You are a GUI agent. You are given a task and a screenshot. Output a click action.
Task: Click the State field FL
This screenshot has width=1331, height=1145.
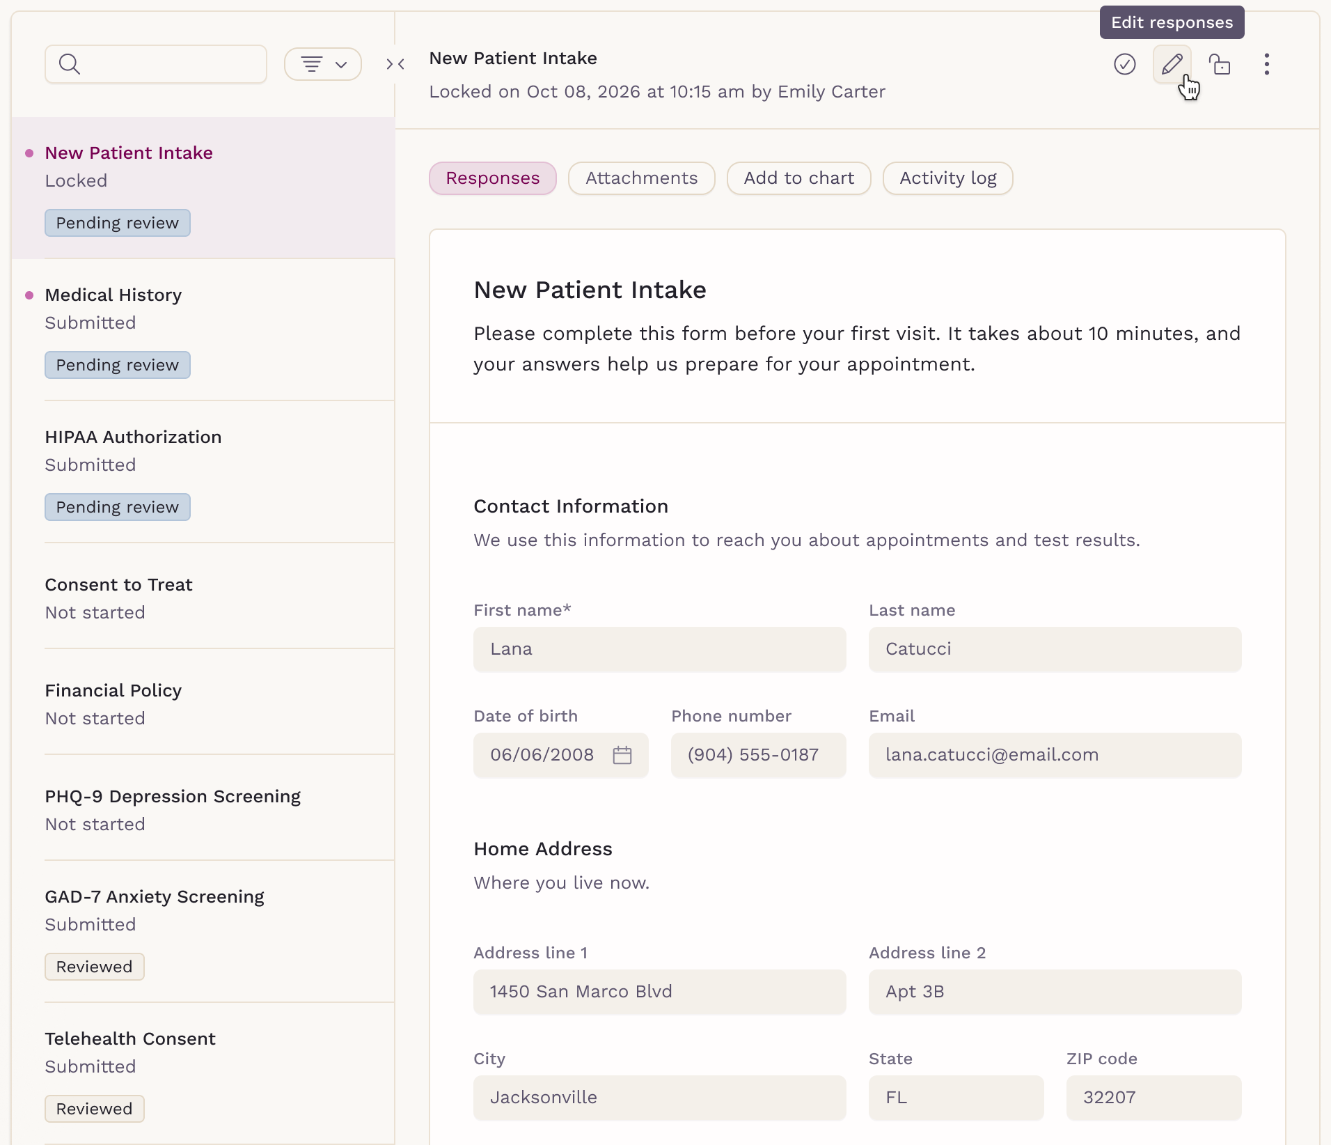coord(956,1098)
